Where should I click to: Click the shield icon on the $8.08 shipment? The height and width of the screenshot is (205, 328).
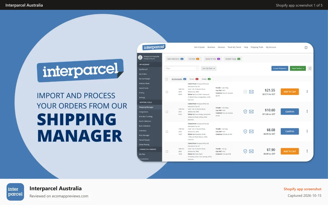pos(245,131)
